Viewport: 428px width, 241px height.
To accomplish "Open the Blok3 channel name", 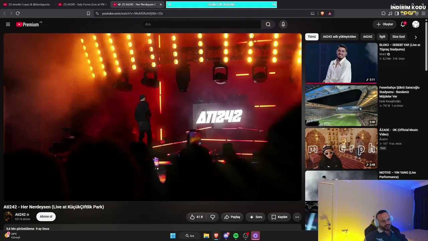I will [383, 54].
